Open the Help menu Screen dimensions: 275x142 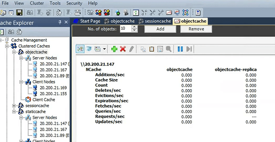(x=93, y=3)
